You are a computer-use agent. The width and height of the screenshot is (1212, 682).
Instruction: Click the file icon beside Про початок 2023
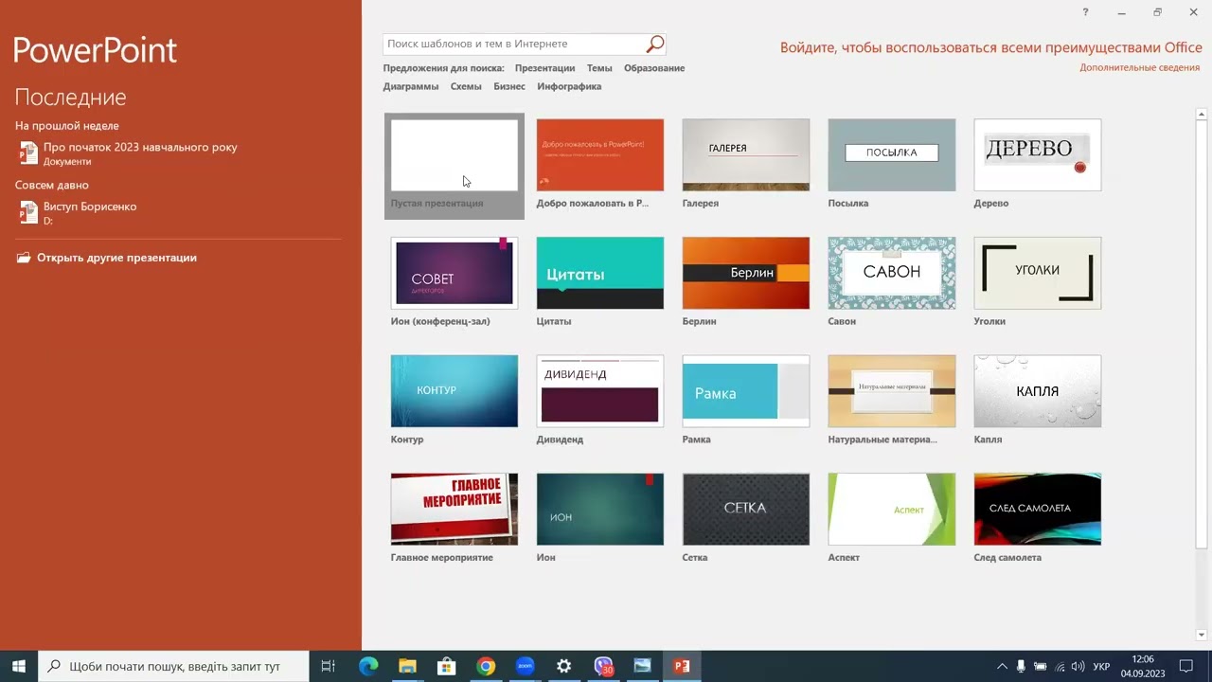(x=27, y=153)
